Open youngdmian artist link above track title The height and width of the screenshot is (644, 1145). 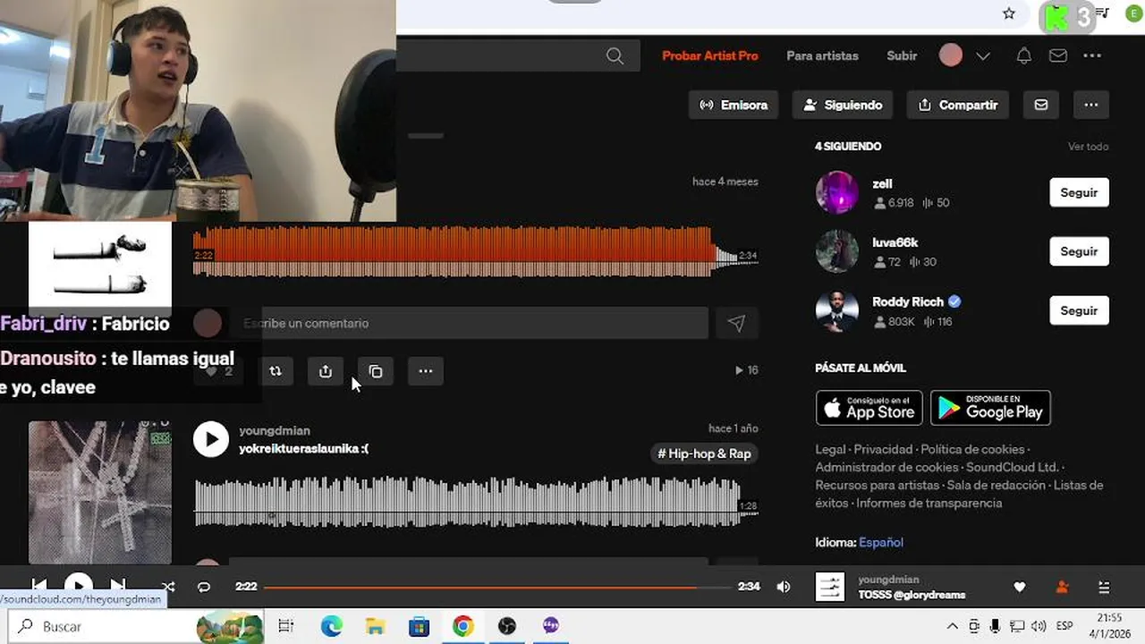[x=275, y=430]
